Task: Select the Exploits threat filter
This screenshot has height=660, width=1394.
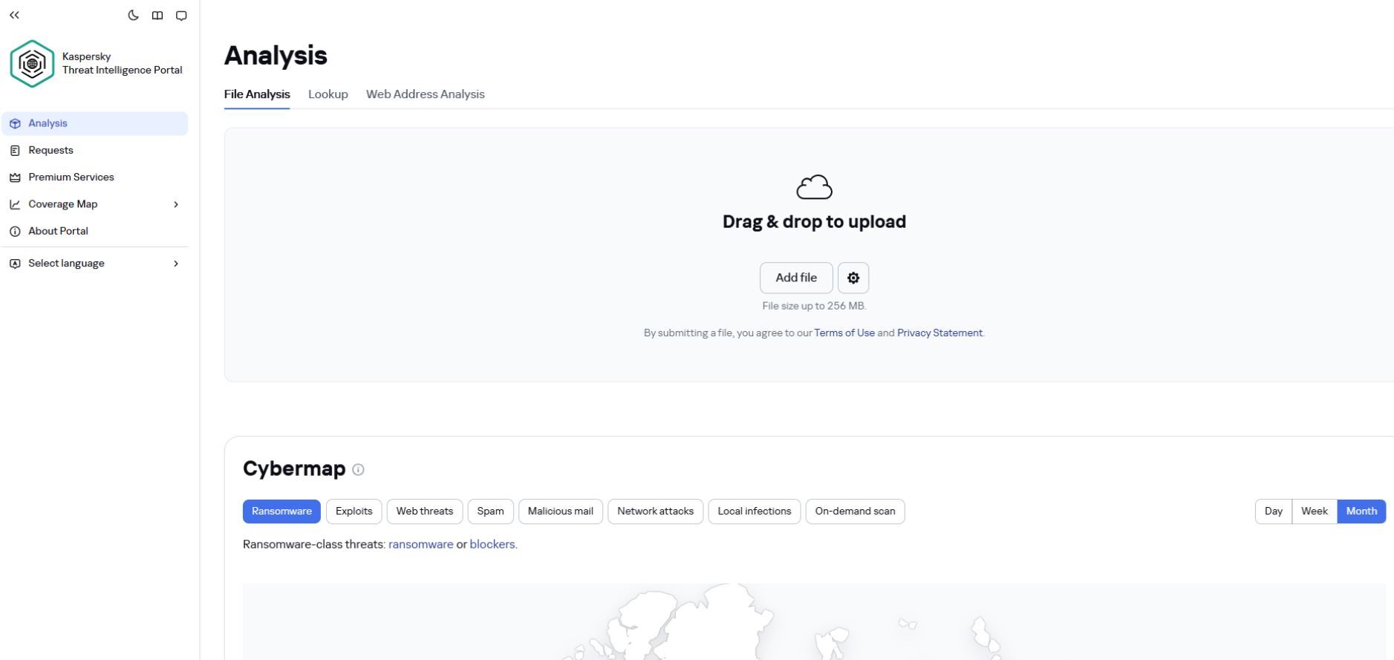Action: [x=354, y=511]
